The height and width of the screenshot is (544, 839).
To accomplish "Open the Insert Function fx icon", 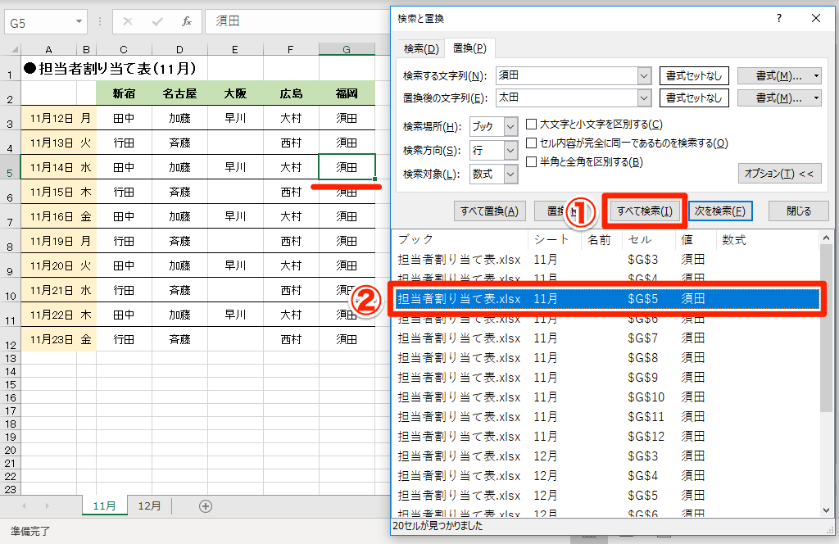I will (186, 21).
